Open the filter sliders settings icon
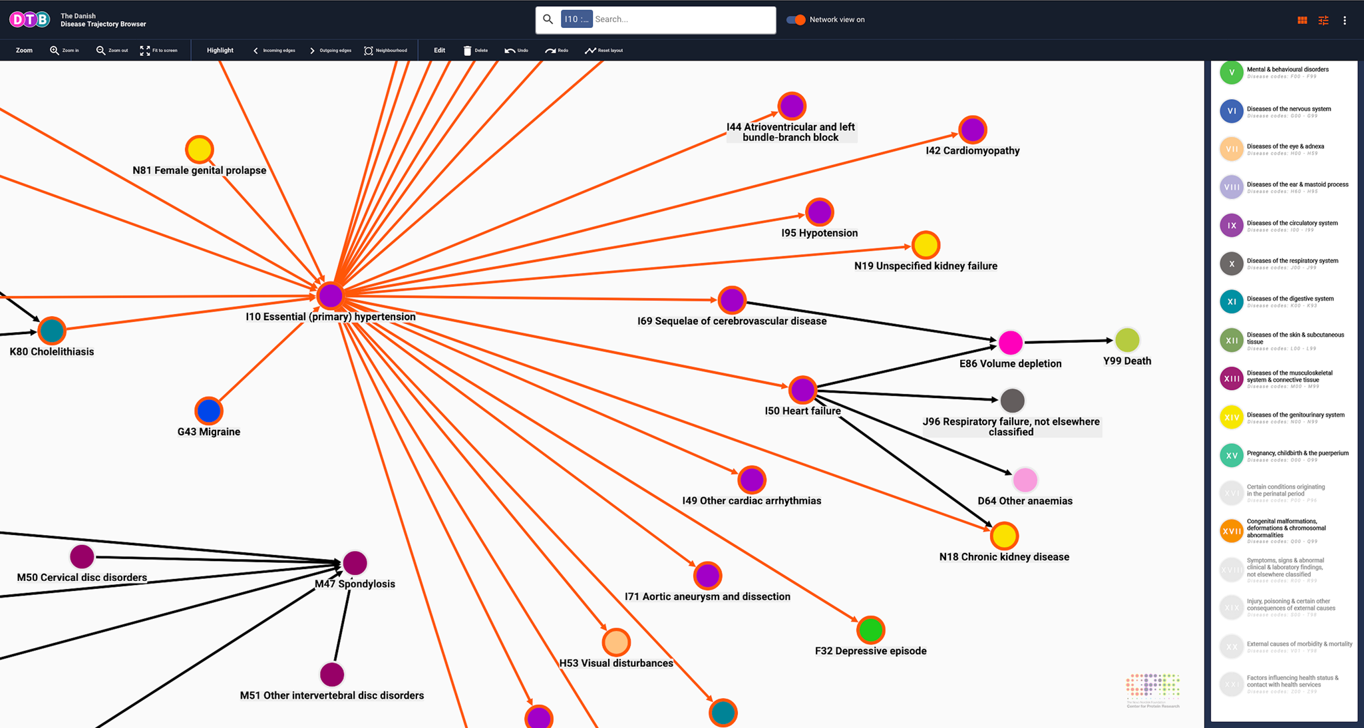The image size is (1364, 728). pos(1323,20)
